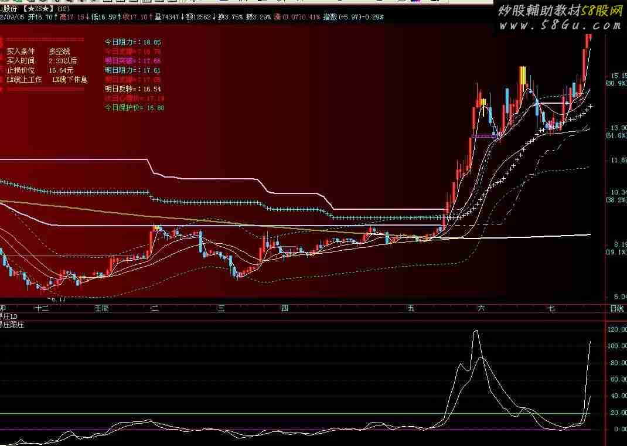
Task: Jump to the 十二 month marker
Action: pyautogui.click(x=42, y=308)
